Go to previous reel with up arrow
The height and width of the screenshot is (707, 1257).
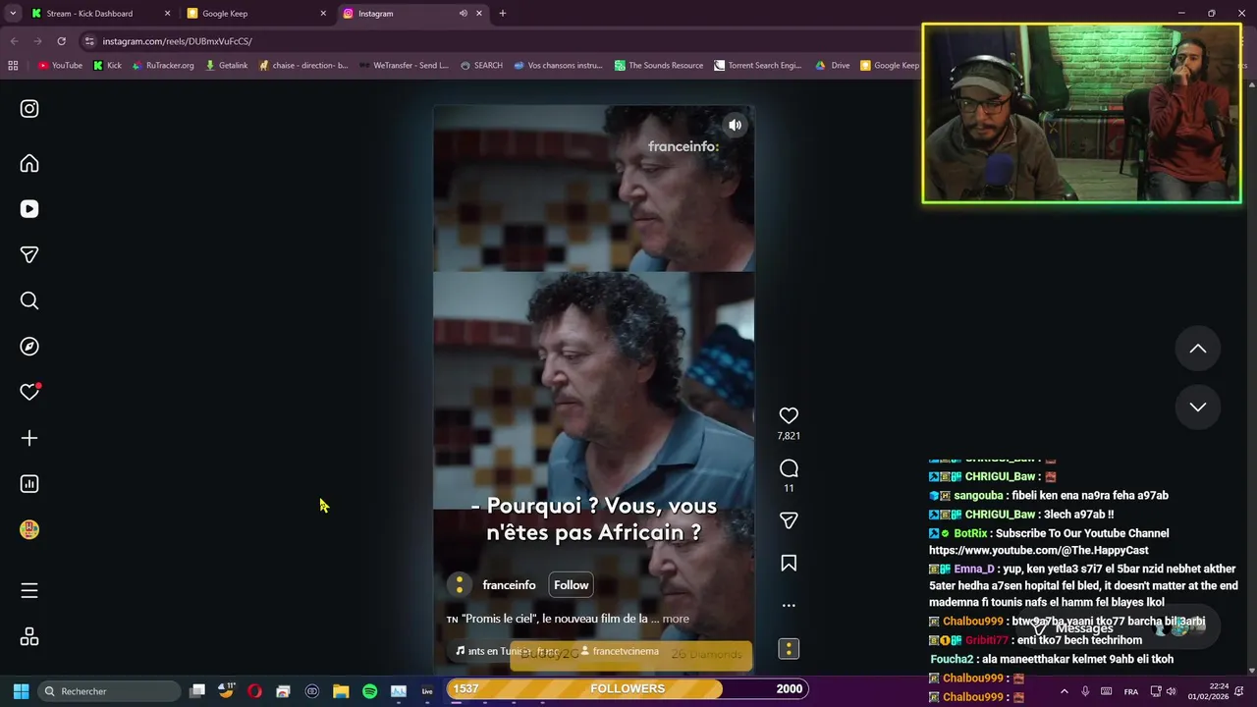pos(1198,349)
